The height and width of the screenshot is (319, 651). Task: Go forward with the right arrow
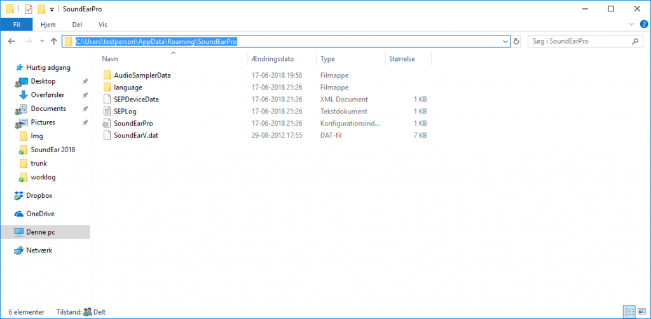pyautogui.click(x=28, y=41)
